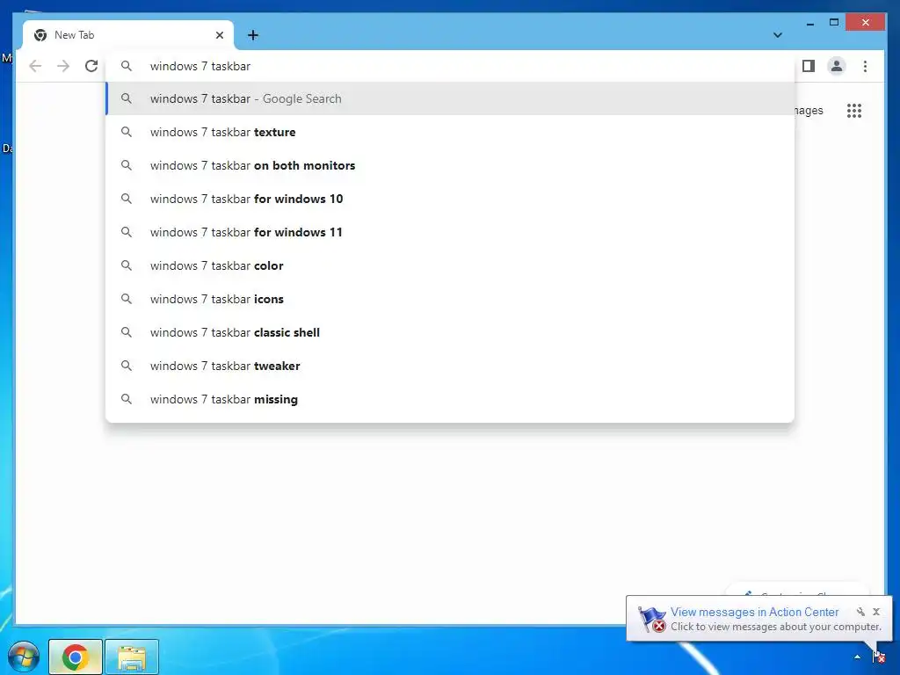Click the Action Center flag icon in balloon
Viewport: 900px width, 675px height.
coord(652,619)
